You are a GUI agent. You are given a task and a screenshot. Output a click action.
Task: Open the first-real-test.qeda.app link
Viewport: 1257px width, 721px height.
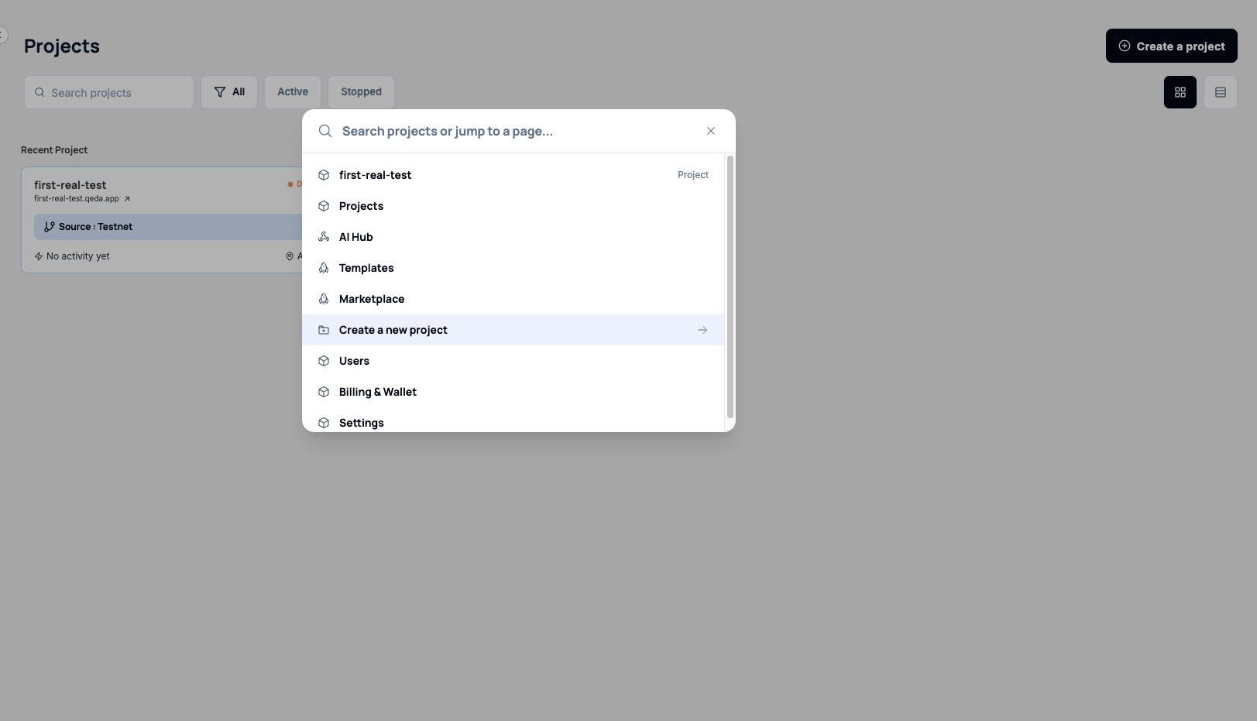coord(77,199)
